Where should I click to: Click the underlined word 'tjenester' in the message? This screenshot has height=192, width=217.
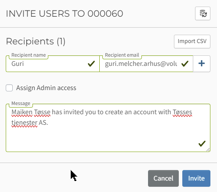tap(24, 123)
